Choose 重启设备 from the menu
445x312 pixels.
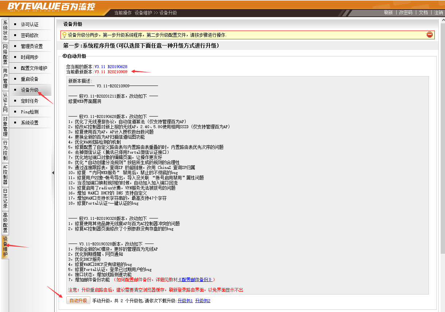[x=29, y=79]
